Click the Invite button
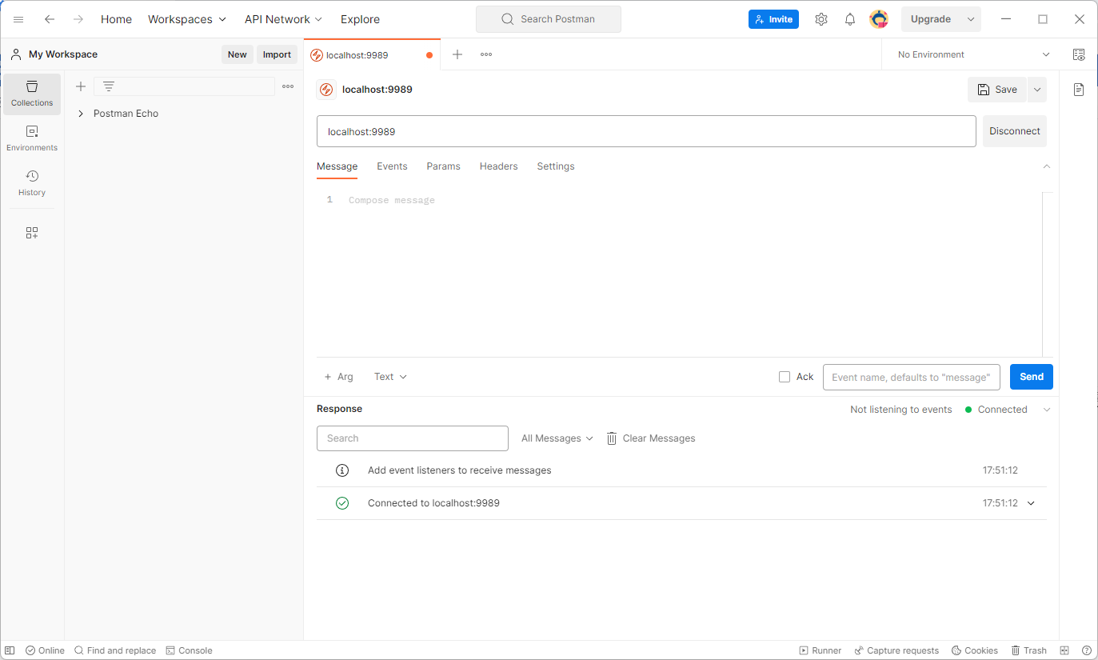The height and width of the screenshot is (660, 1098). click(x=773, y=19)
